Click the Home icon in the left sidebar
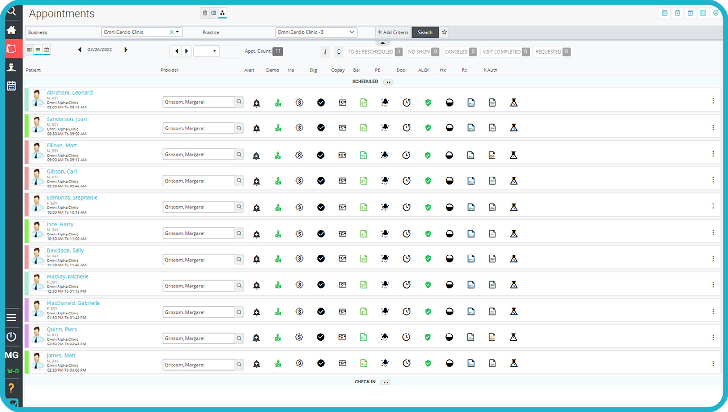The width and height of the screenshot is (728, 412). (11, 30)
